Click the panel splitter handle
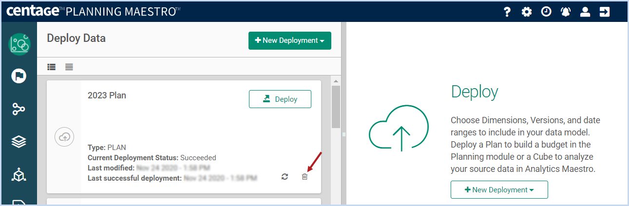The height and width of the screenshot is (206, 629). coord(343,134)
